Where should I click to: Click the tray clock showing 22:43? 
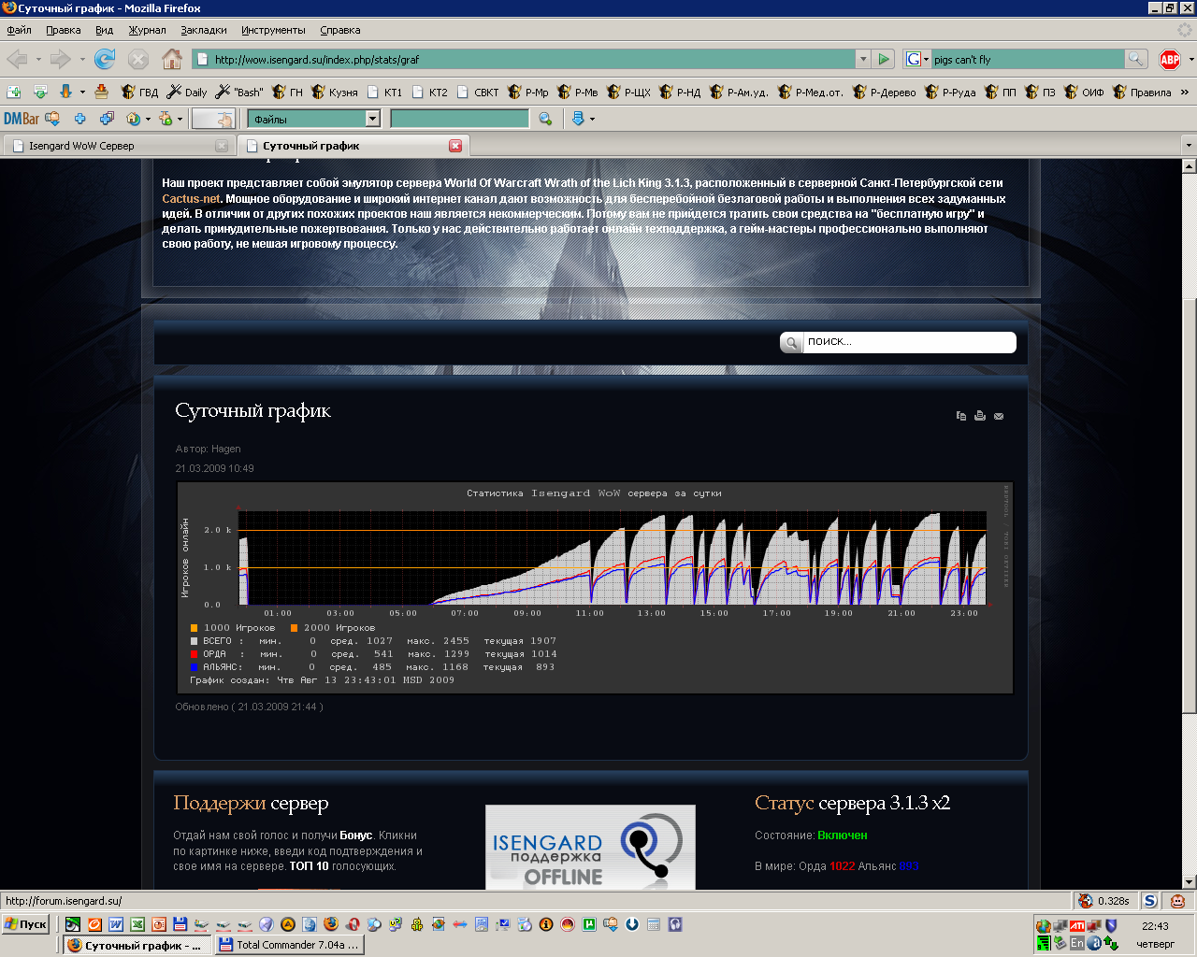tap(1155, 926)
